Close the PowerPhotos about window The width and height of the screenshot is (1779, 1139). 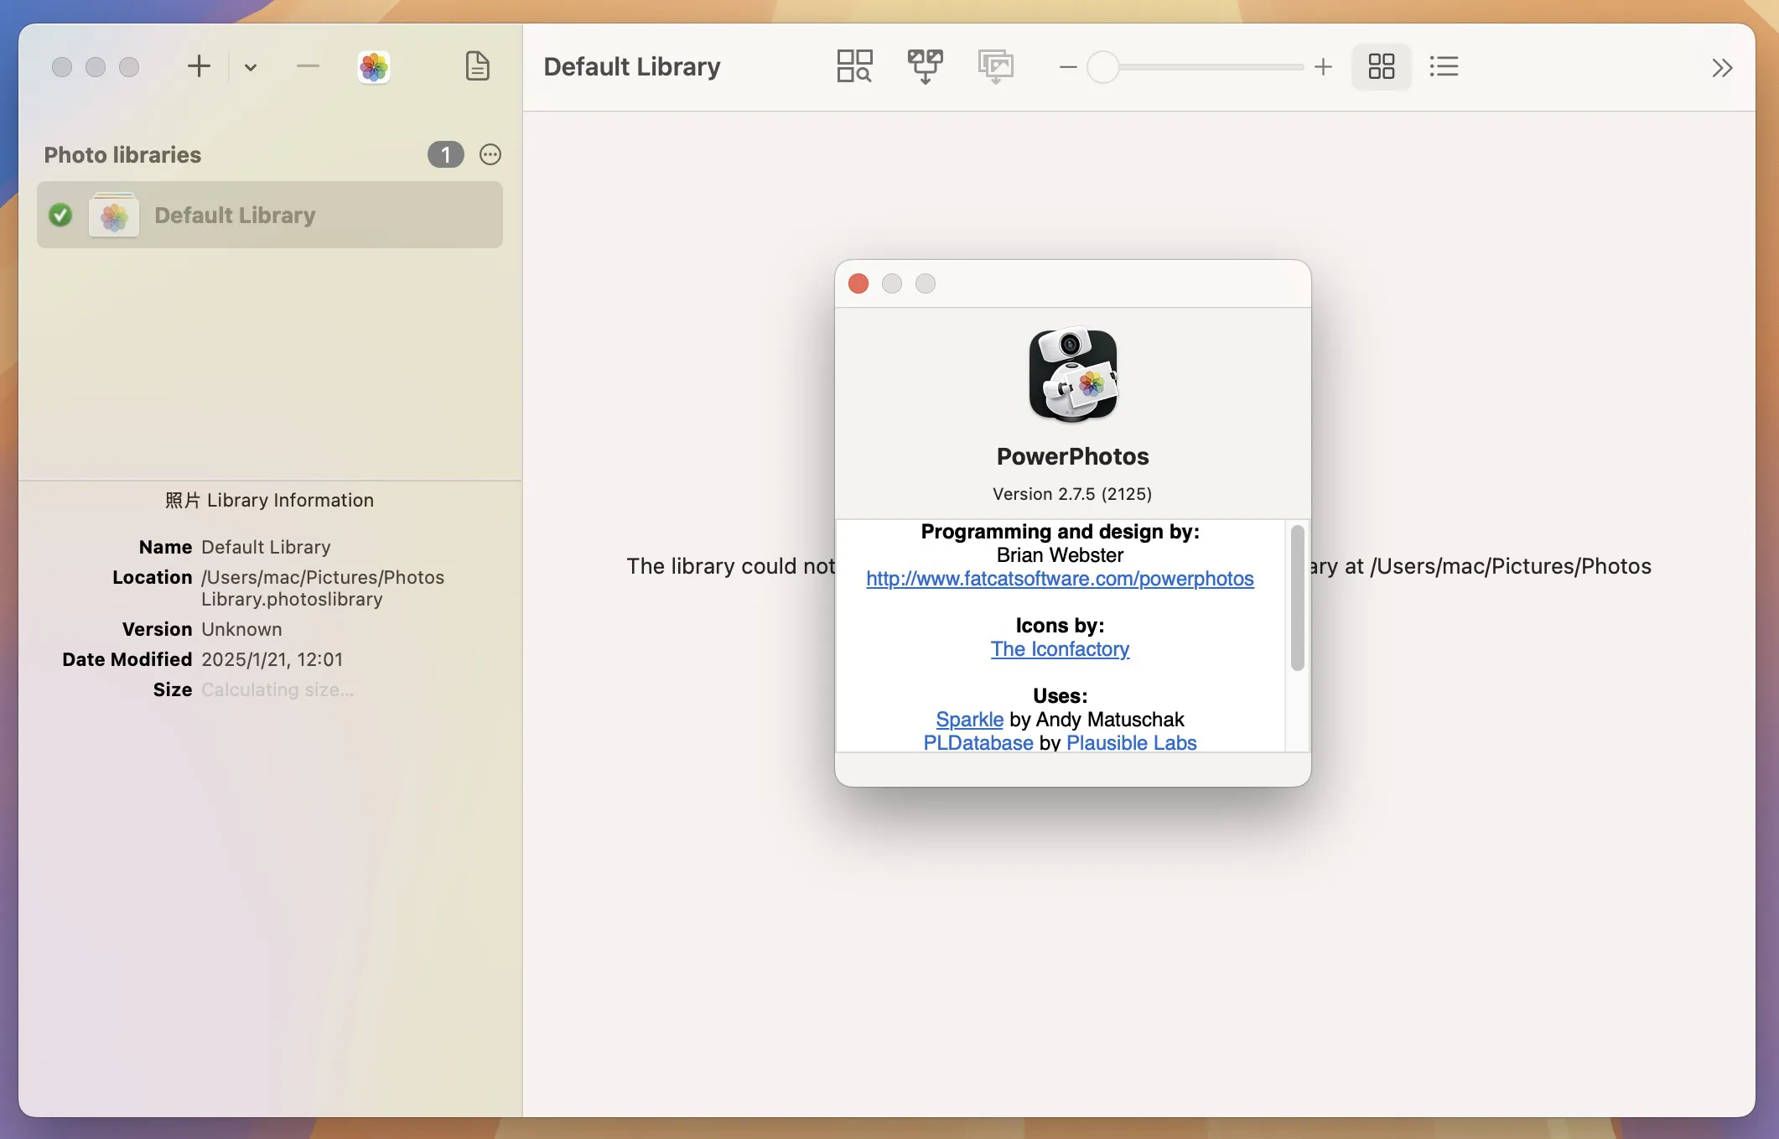coord(858,283)
